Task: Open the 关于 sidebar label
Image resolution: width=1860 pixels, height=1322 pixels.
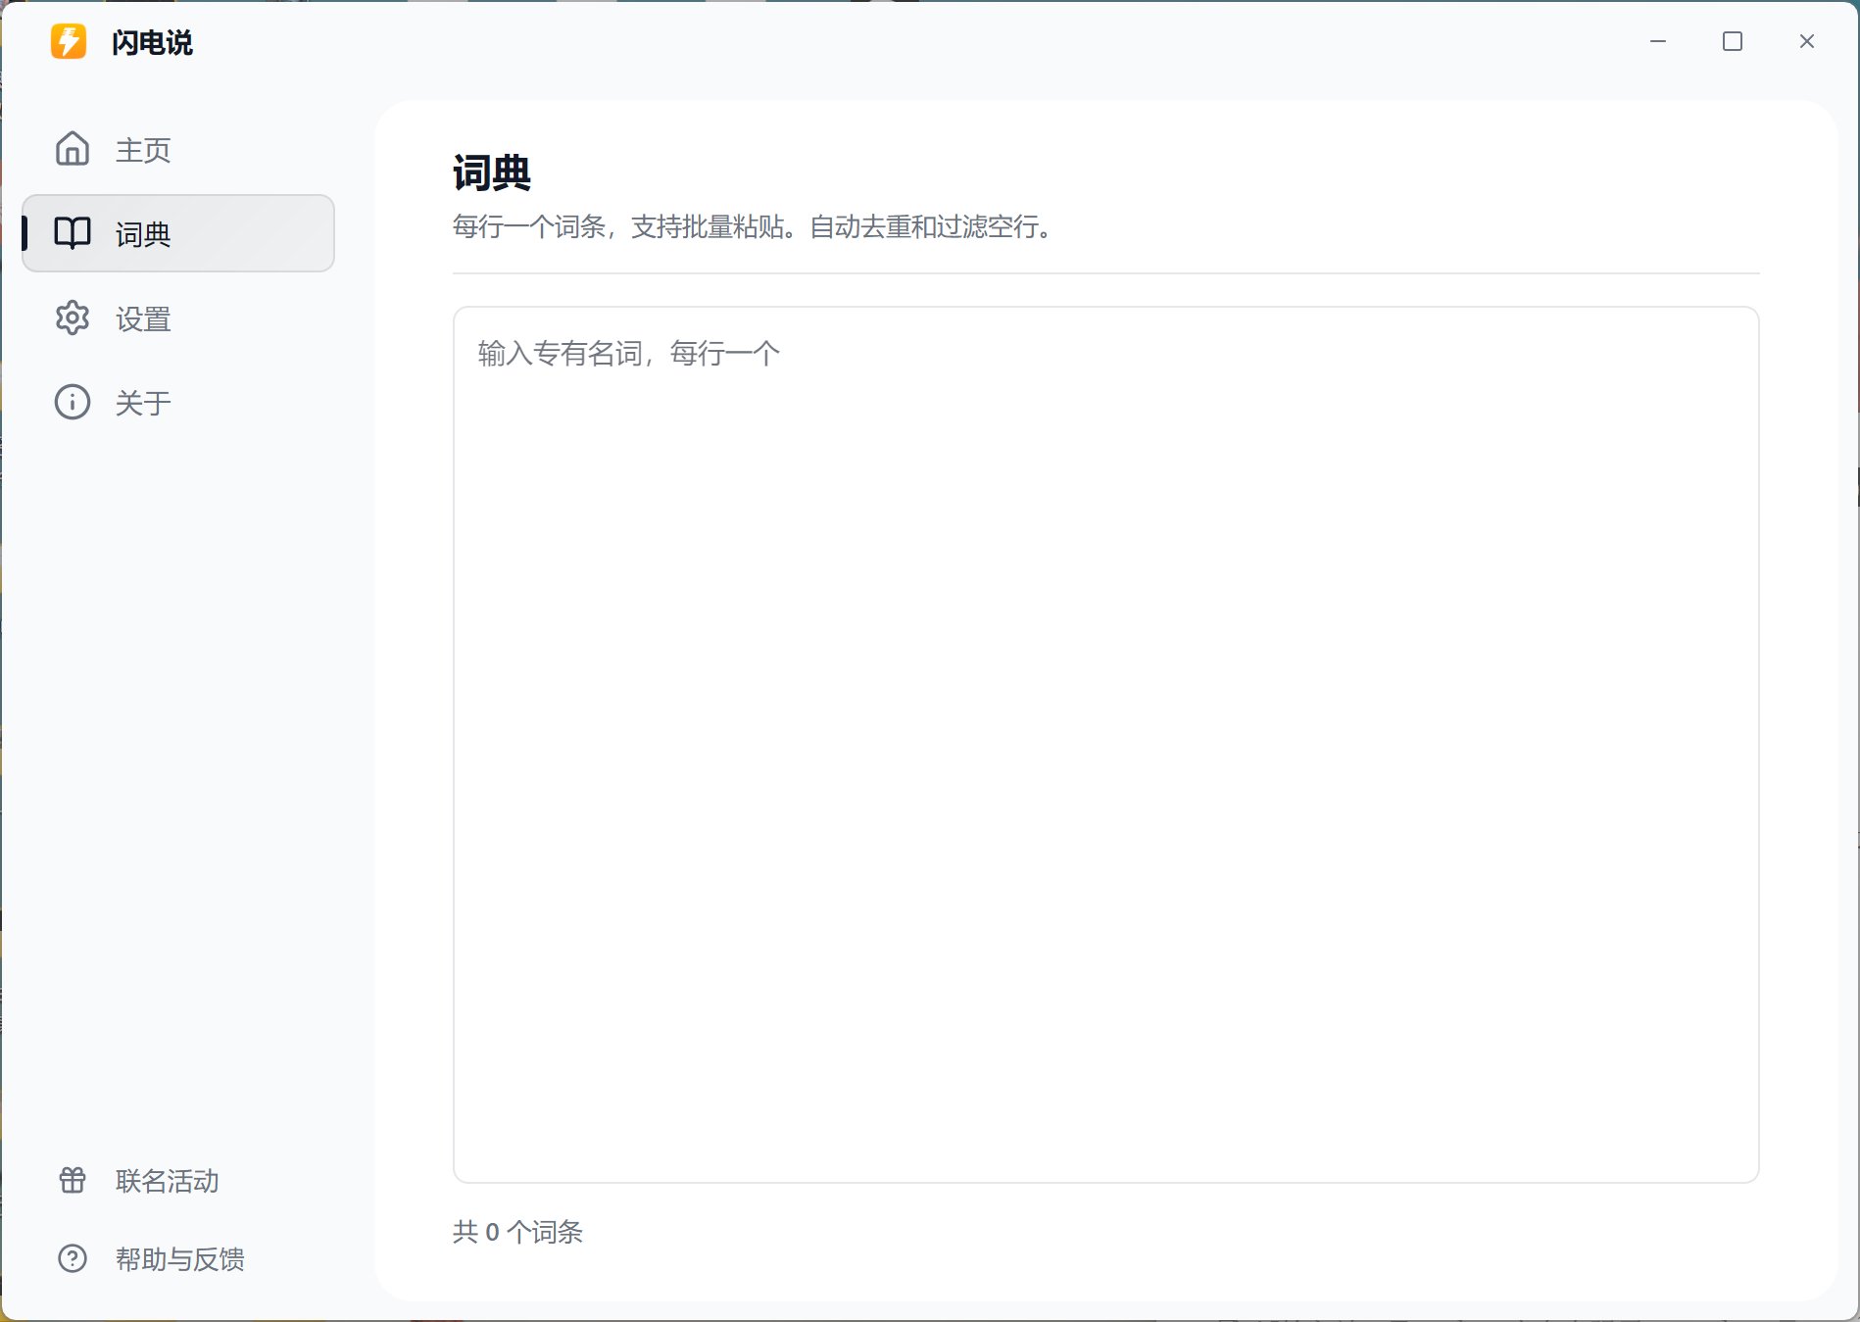Action: point(143,403)
